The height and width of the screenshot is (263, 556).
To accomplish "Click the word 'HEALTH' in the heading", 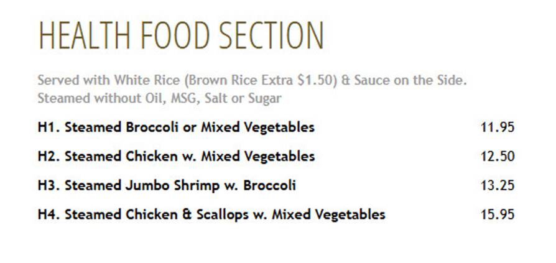I will pyautogui.click(x=85, y=35).
